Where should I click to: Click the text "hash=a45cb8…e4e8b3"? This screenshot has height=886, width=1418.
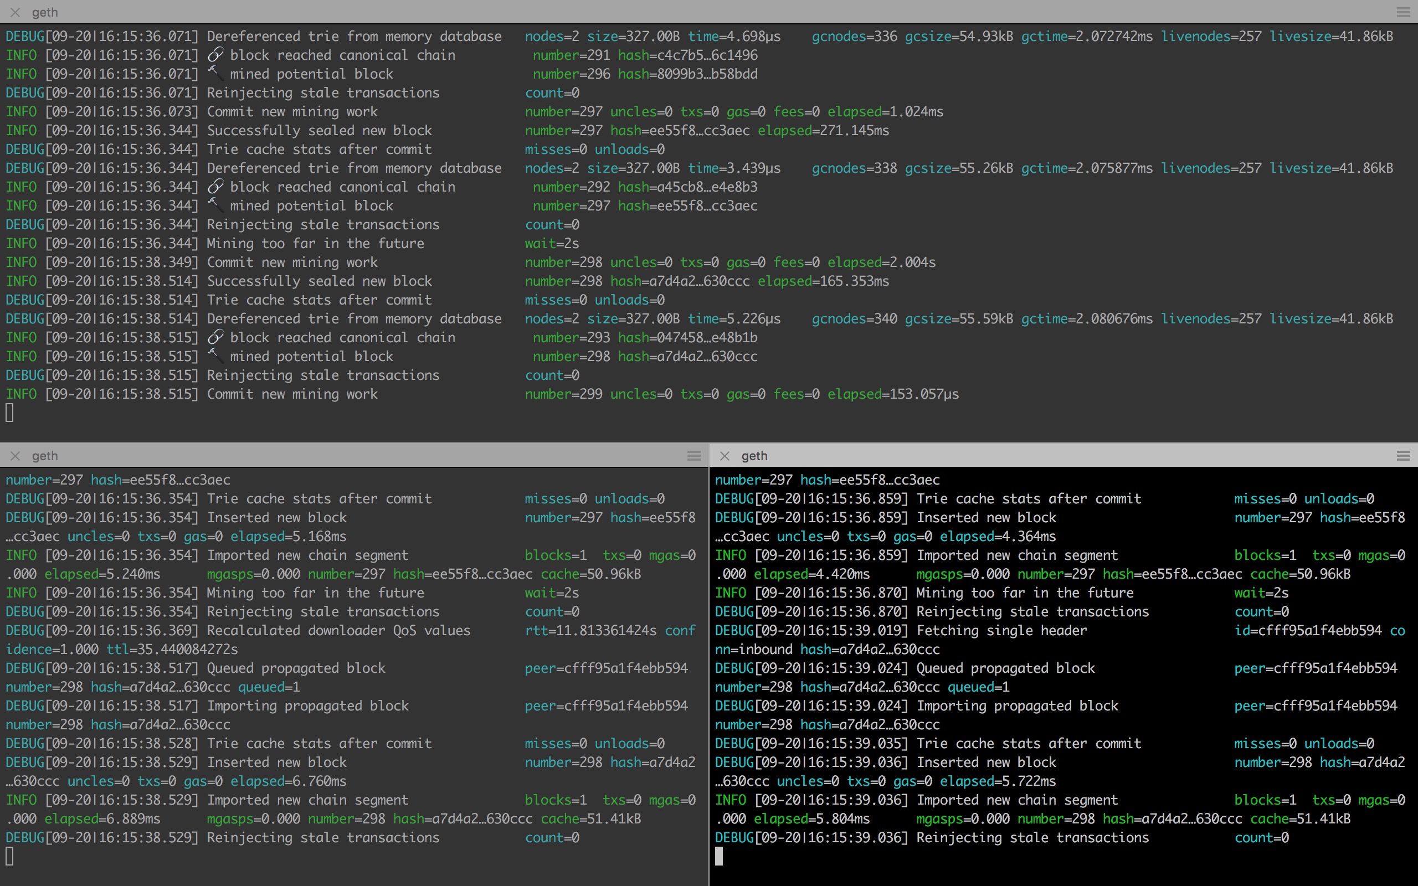(688, 187)
